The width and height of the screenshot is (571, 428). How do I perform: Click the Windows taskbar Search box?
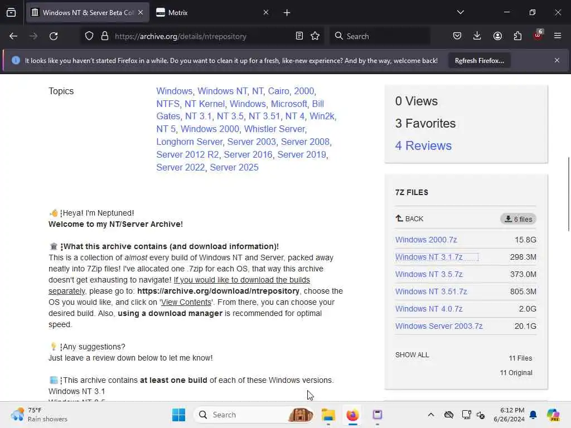[254, 415]
